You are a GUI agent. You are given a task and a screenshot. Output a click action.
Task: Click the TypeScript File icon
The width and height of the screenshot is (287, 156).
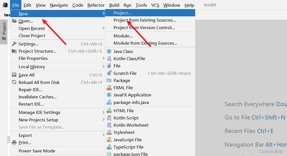pyautogui.click(x=109, y=147)
